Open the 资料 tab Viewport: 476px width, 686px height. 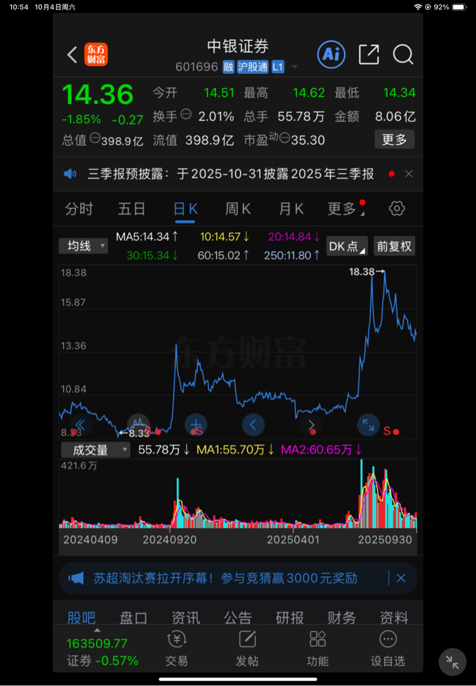pos(394,617)
